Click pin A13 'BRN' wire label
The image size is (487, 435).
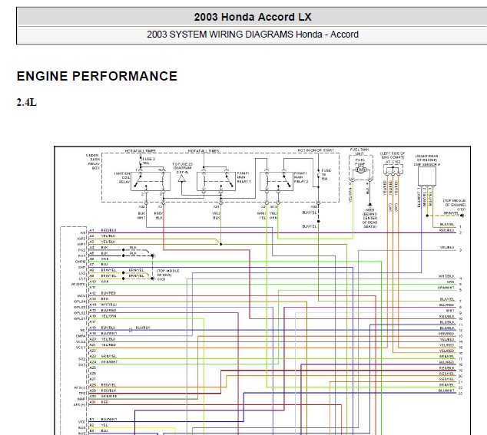[x=104, y=298]
